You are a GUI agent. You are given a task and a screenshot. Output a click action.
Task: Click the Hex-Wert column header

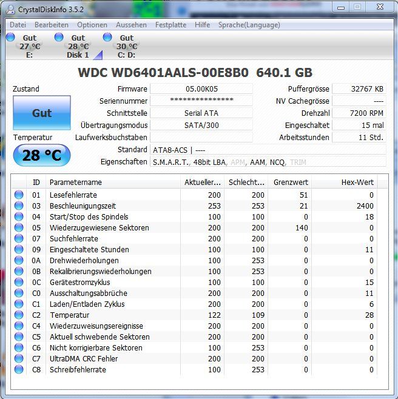pyautogui.click(x=345, y=182)
